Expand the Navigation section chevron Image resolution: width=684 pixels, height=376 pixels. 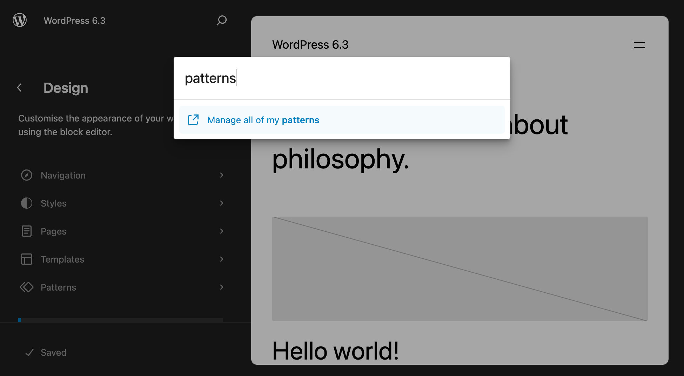[222, 175]
